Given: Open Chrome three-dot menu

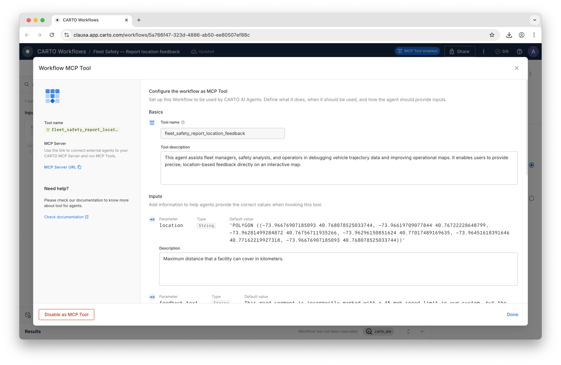Looking at the screenshot, I should [x=534, y=35].
